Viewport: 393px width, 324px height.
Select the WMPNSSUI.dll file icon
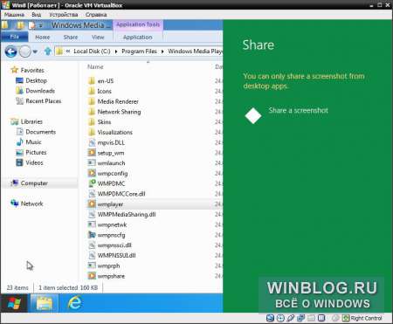(92, 255)
